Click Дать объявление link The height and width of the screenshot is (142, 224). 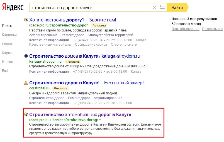click(x=185, y=29)
